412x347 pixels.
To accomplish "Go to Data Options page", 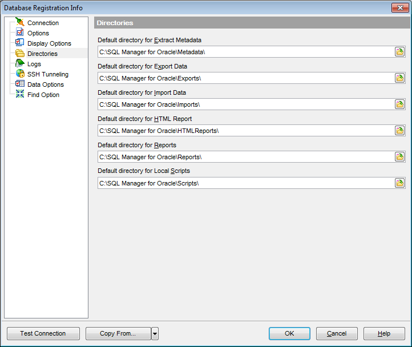I will coord(46,84).
